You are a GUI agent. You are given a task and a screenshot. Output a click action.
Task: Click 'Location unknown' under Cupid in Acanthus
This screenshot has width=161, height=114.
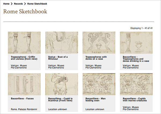point(57,109)
